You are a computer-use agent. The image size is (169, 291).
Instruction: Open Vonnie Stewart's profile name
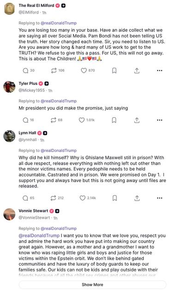(33, 211)
